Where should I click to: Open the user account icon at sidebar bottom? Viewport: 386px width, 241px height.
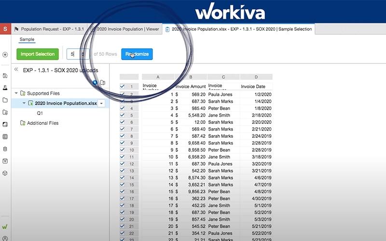point(5,238)
